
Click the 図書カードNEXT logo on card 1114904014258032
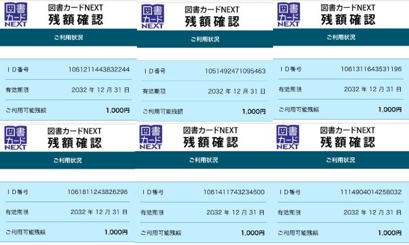point(288,137)
